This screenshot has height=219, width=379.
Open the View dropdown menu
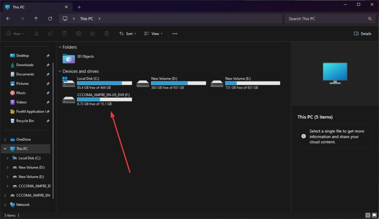pos(154,34)
